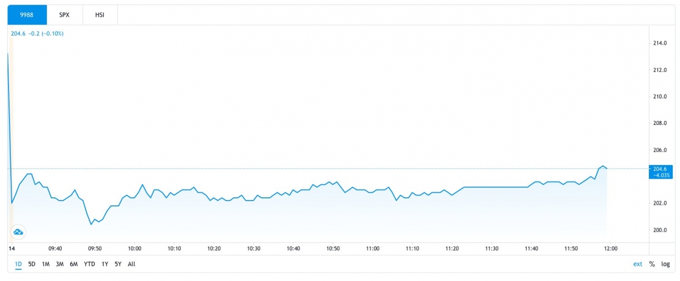Click the 10:00 time axis label

[x=134, y=248]
